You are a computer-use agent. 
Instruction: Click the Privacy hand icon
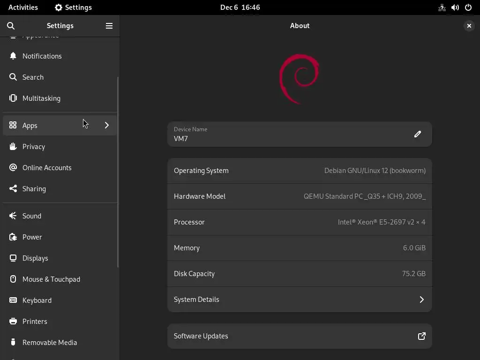click(x=13, y=146)
